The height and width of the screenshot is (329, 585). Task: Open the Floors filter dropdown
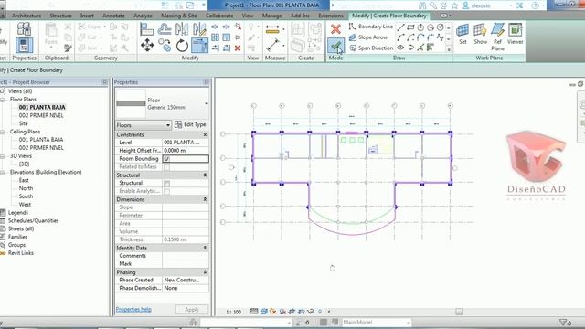point(144,125)
